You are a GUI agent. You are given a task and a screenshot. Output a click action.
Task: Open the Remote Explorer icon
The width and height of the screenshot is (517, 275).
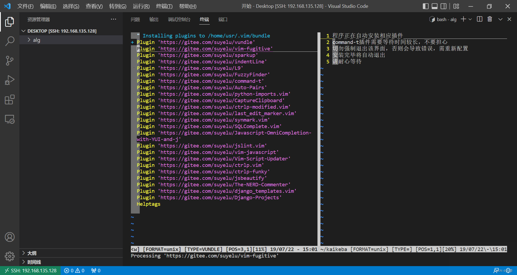tap(10, 119)
